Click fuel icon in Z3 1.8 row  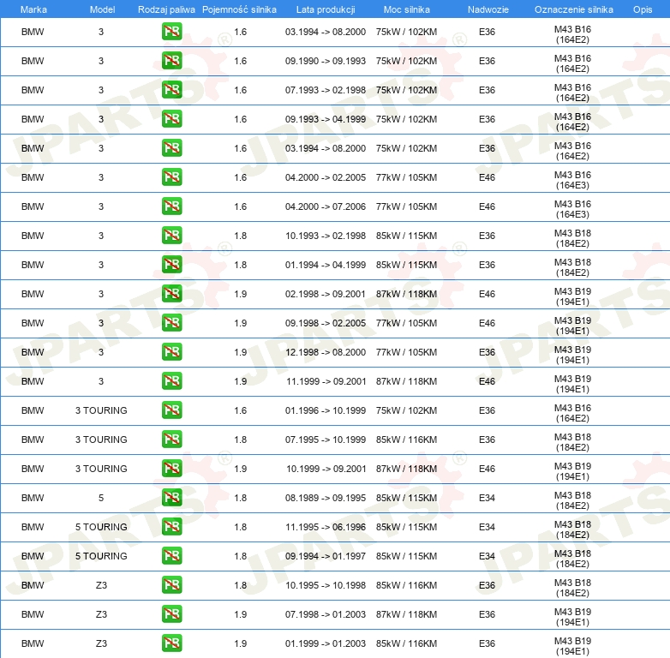pyautogui.click(x=171, y=585)
